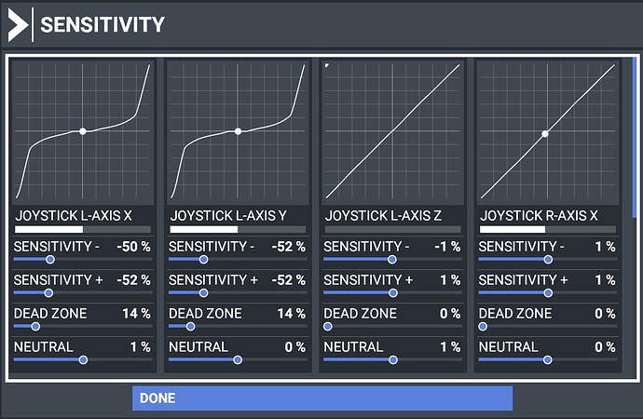Click the -50 % value for L-Axis X
Screen dimensions: 643x419
coord(133,247)
